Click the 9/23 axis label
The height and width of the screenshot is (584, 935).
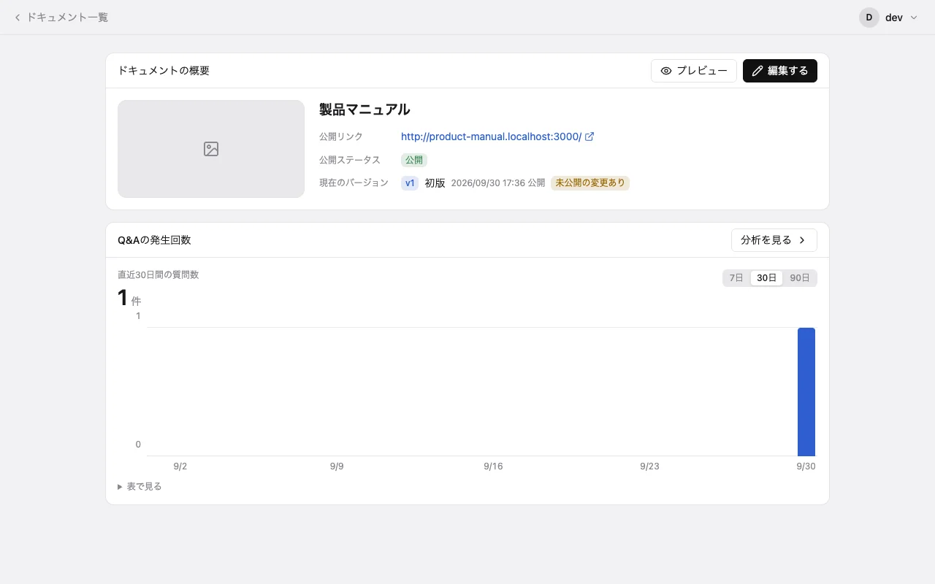coord(649,466)
